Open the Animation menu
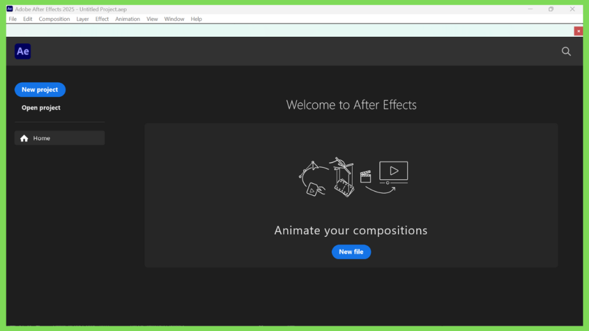Viewport: 589px width, 331px height. [x=127, y=19]
